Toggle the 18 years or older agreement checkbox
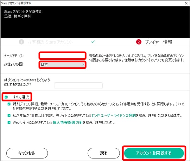This screenshot has height=161, width=190. pyautogui.click(x=9, y=116)
